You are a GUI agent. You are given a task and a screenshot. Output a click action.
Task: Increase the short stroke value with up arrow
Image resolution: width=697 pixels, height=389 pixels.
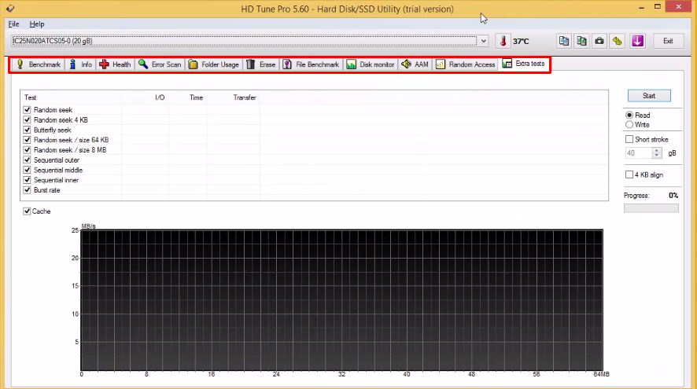657,150
